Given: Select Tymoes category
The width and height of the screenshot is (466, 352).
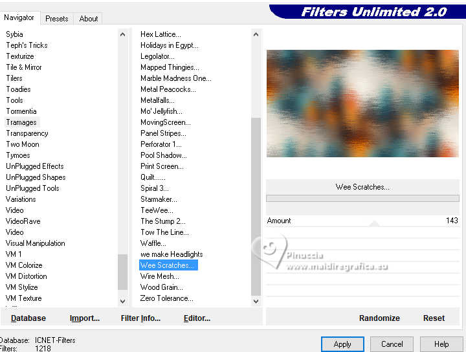Looking at the screenshot, I should pos(18,155).
